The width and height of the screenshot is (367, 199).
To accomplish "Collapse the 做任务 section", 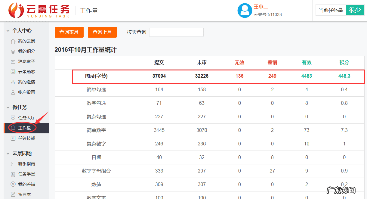I will (x=17, y=107).
